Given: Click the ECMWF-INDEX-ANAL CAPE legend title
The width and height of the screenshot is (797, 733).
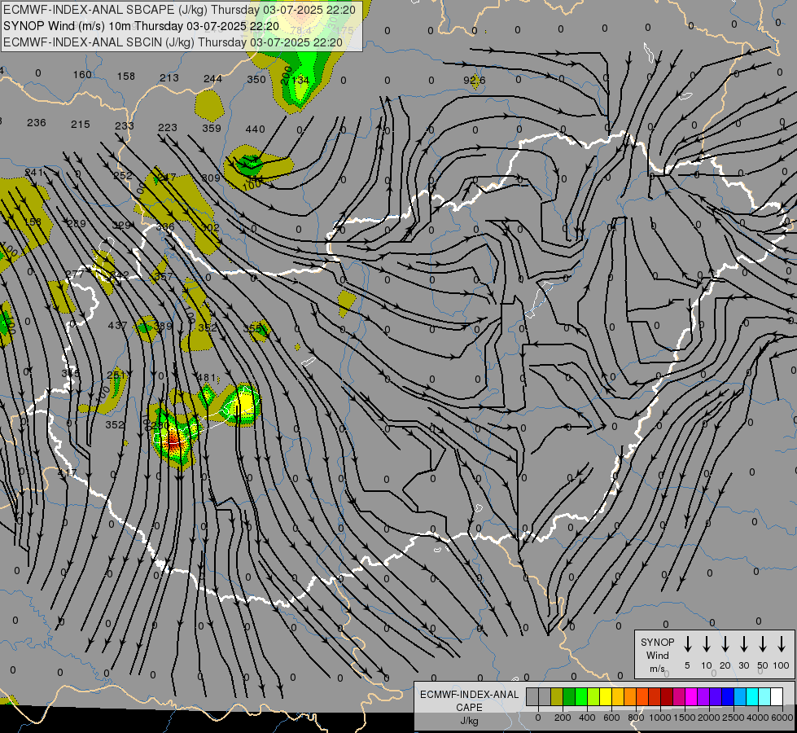Looking at the screenshot, I should tap(469, 701).
